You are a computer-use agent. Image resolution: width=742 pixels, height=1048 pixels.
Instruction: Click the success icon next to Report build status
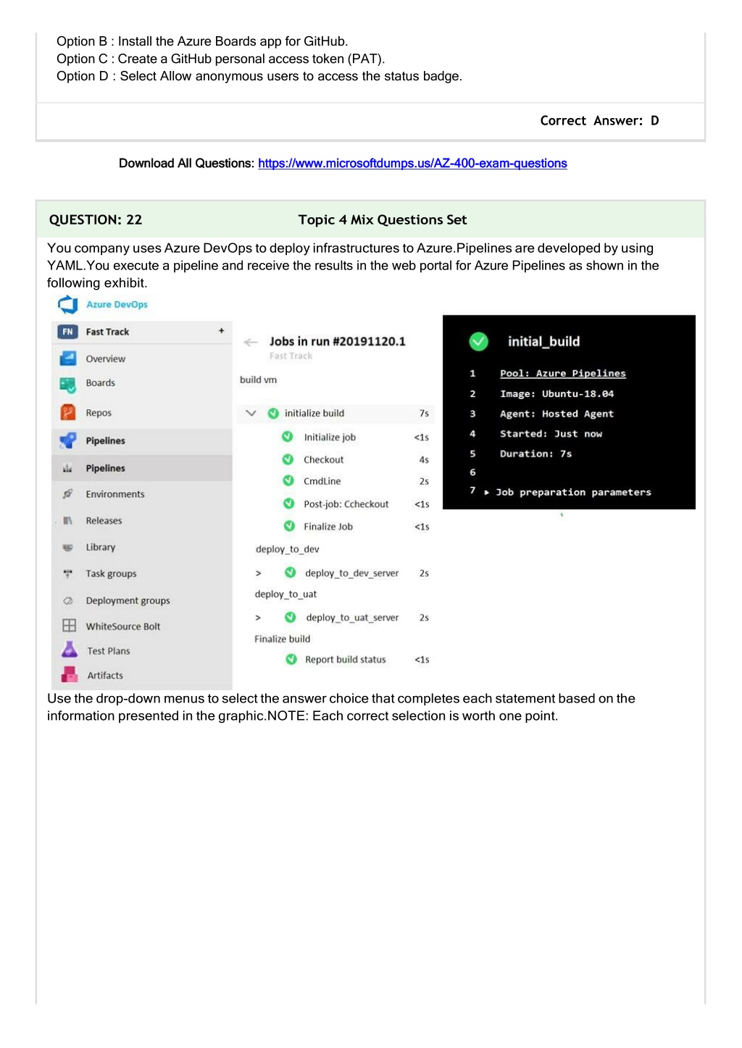pyautogui.click(x=291, y=659)
